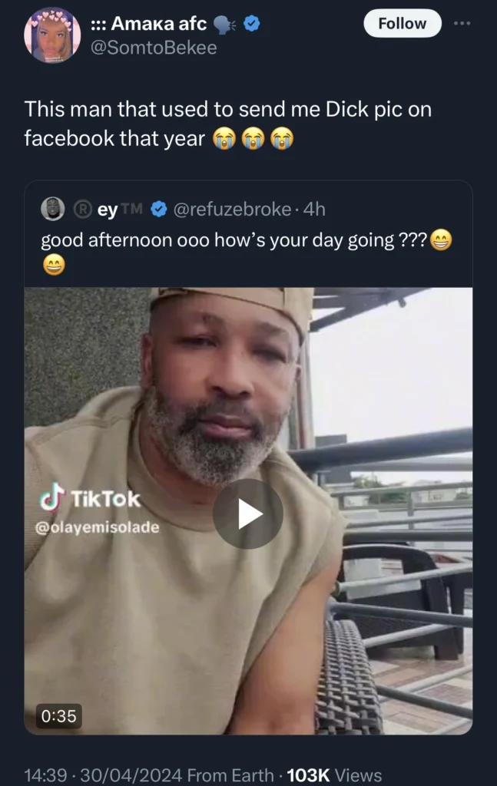497x786 pixels.
Task: Click the Follow button for @SomtoBekee
Action: [x=402, y=23]
